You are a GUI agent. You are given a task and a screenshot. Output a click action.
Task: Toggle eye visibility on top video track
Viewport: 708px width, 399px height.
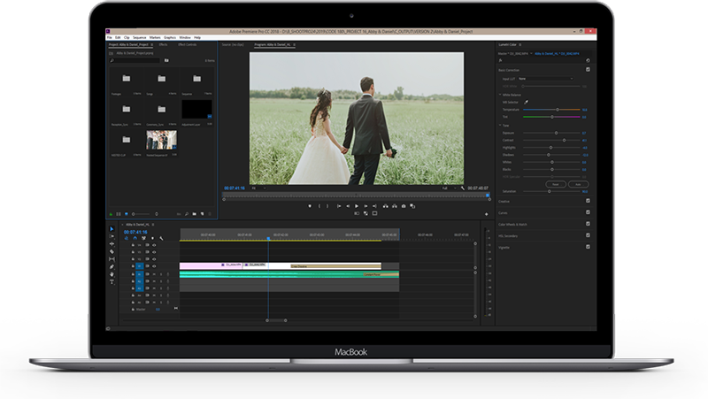tap(154, 245)
